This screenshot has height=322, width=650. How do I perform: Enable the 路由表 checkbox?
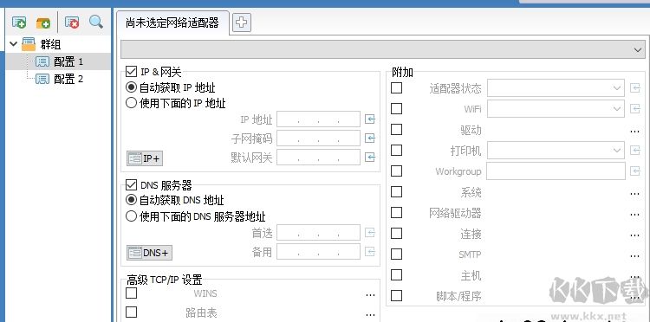pos(132,312)
